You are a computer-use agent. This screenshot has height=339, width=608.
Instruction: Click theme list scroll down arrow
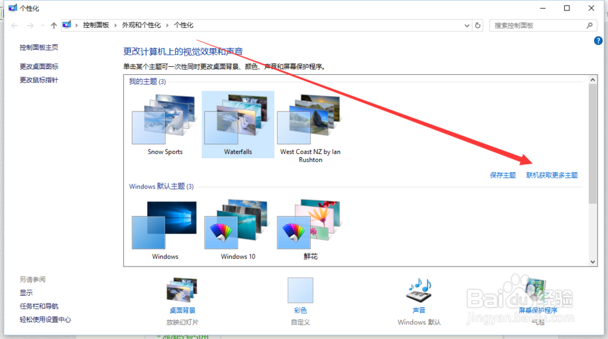point(592,262)
